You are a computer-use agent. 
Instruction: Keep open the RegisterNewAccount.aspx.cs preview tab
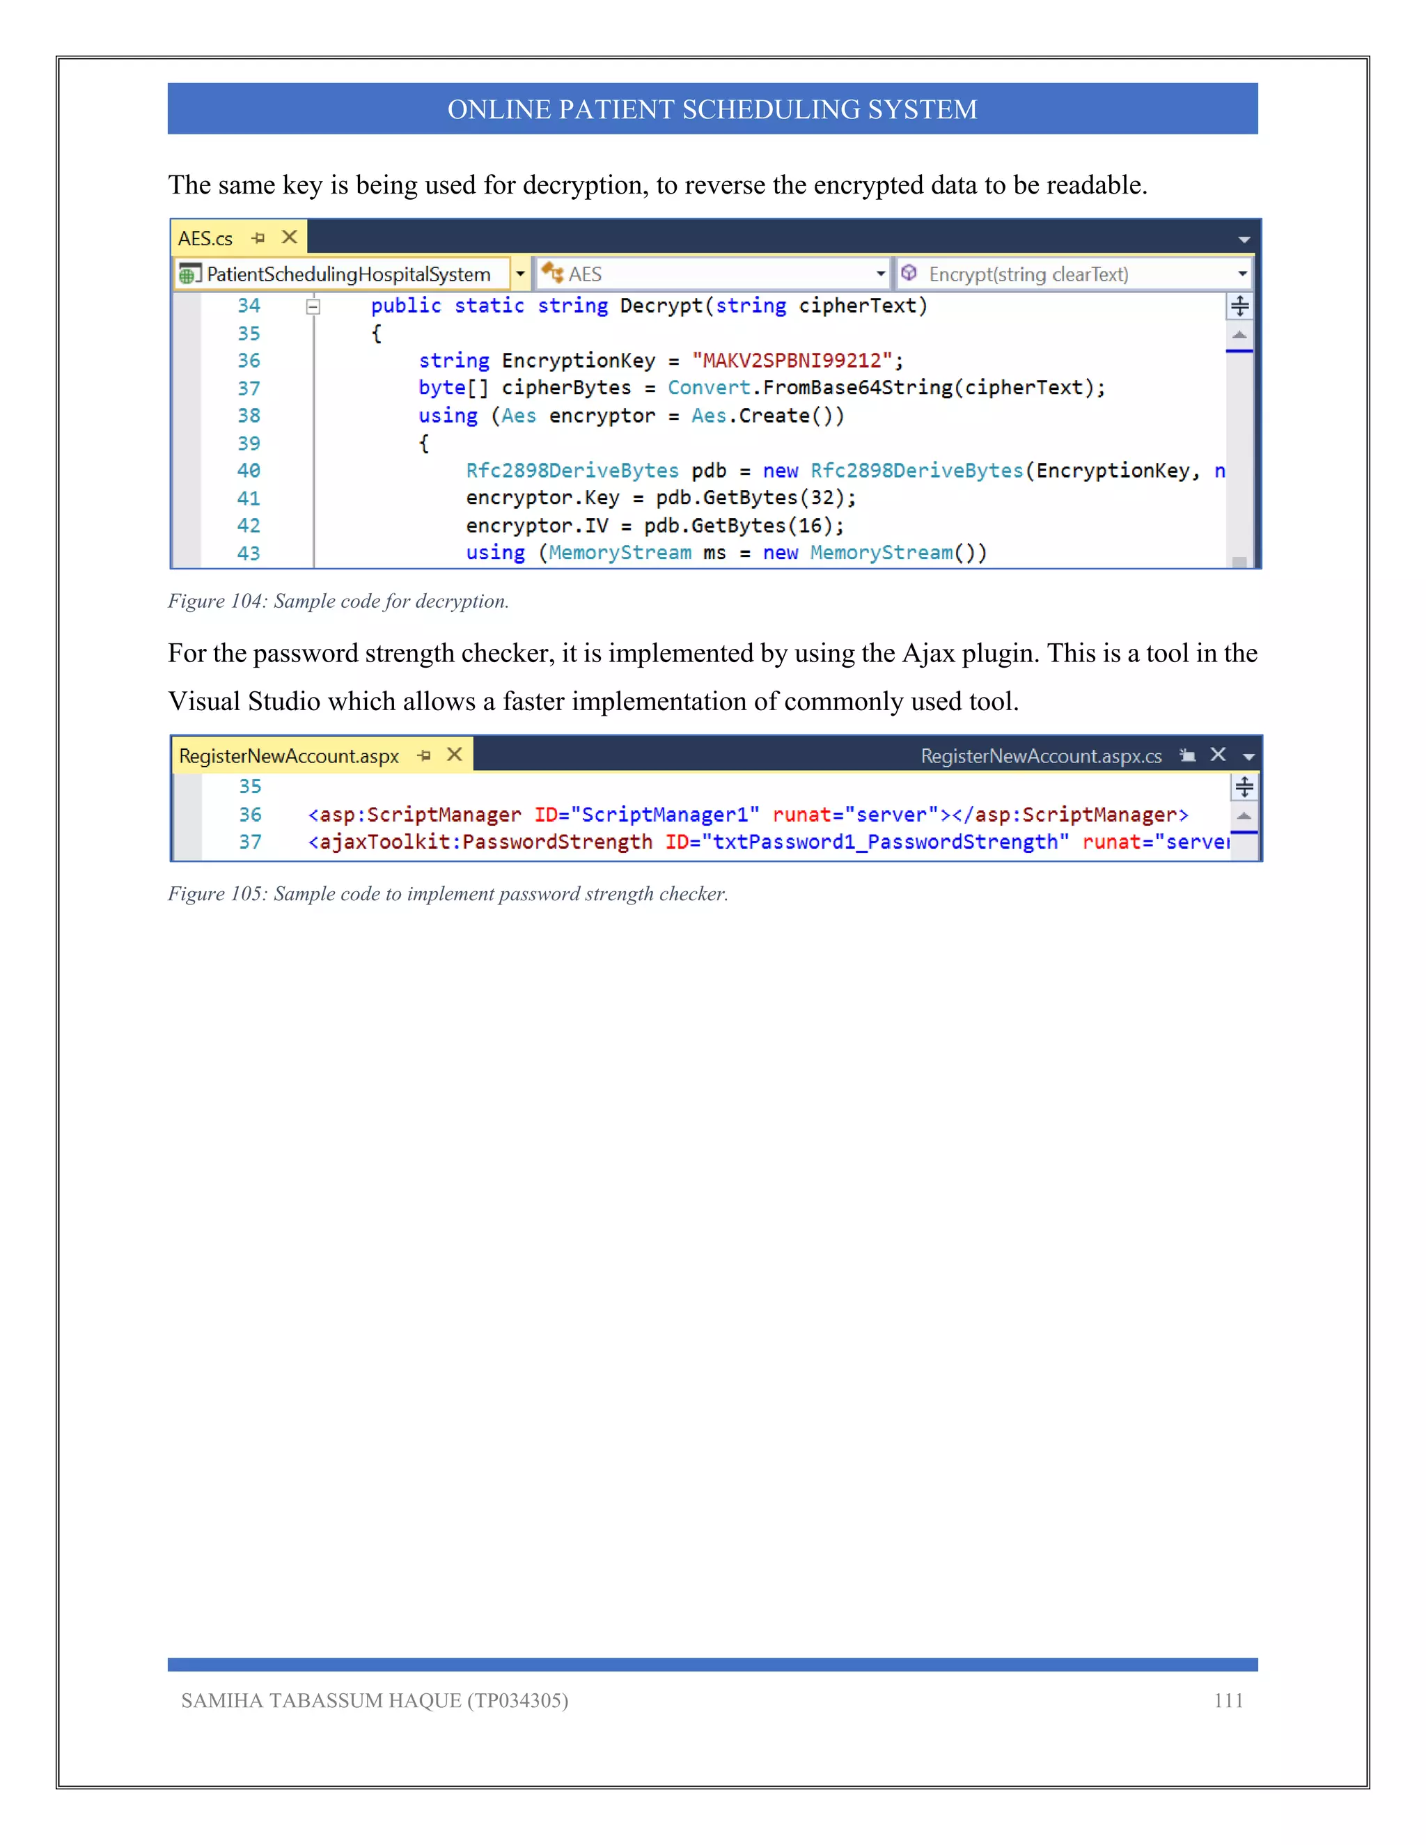click(x=1187, y=755)
